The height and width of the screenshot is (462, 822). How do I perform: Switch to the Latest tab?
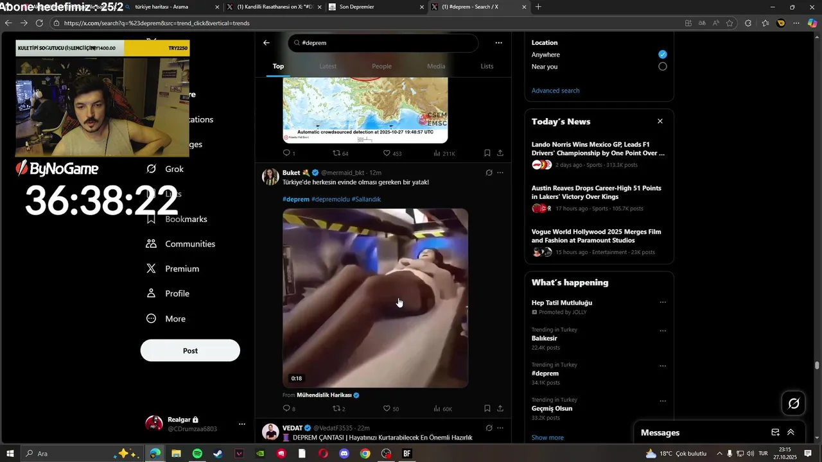(328, 66)
